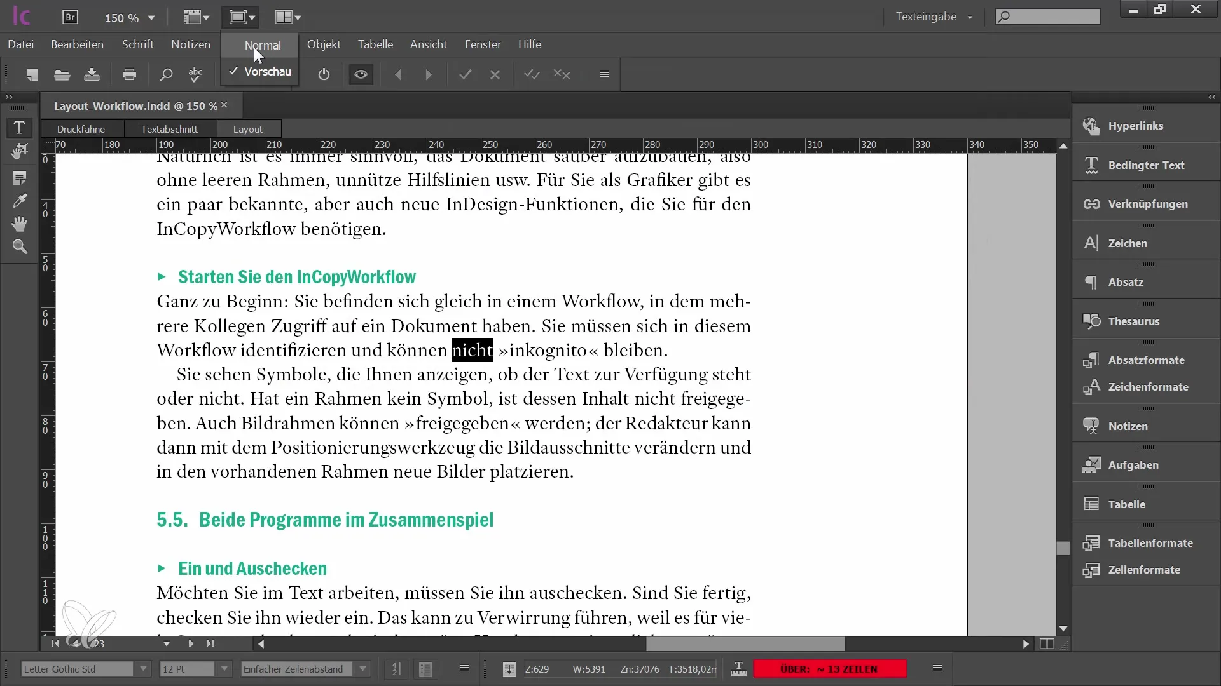The image size is (1221, 686).
Task: Click the Reject change X icon
Action: pyautogui.click(x=494, y=74)
